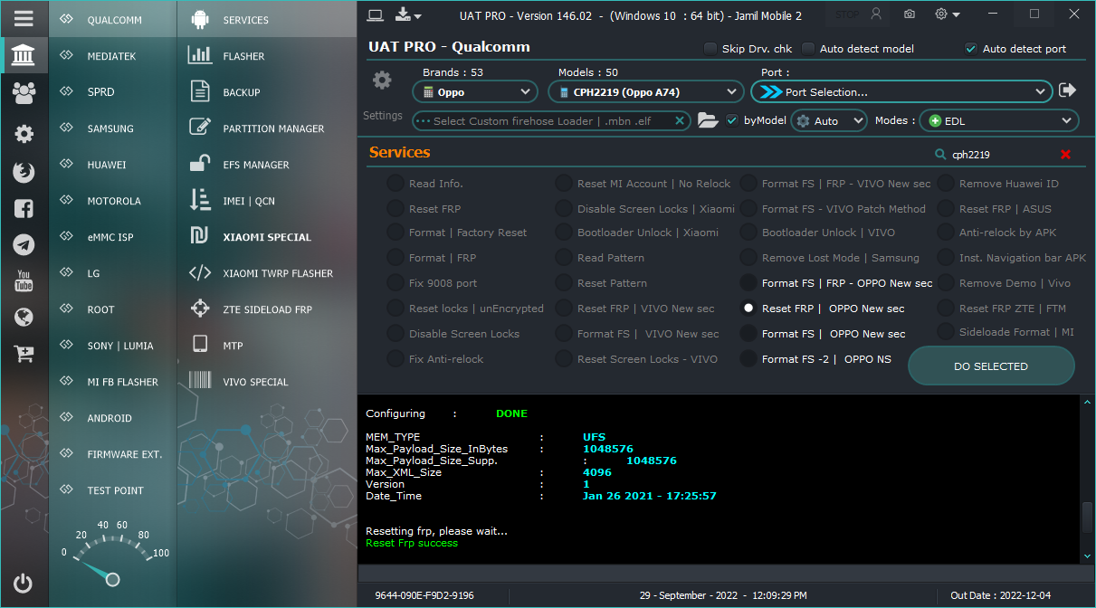The height and width of the screenshot is (608, 1096).
Task: Click the download icon in title bar
Action: click(404, 14)
